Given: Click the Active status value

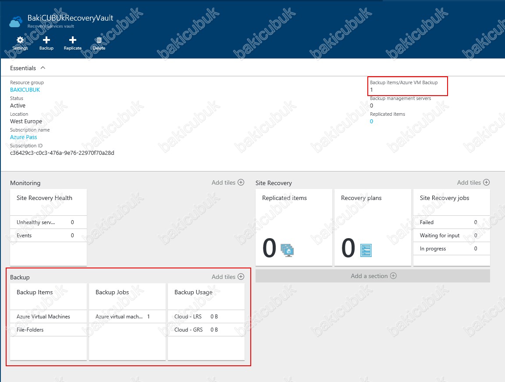Looking at the screenshot, I should [18, 106].
